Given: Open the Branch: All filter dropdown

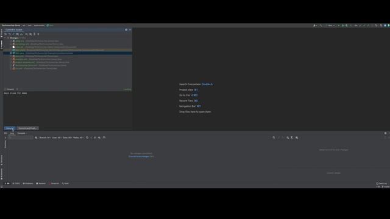Looking at the screenshot, I should tap(45, 137).
